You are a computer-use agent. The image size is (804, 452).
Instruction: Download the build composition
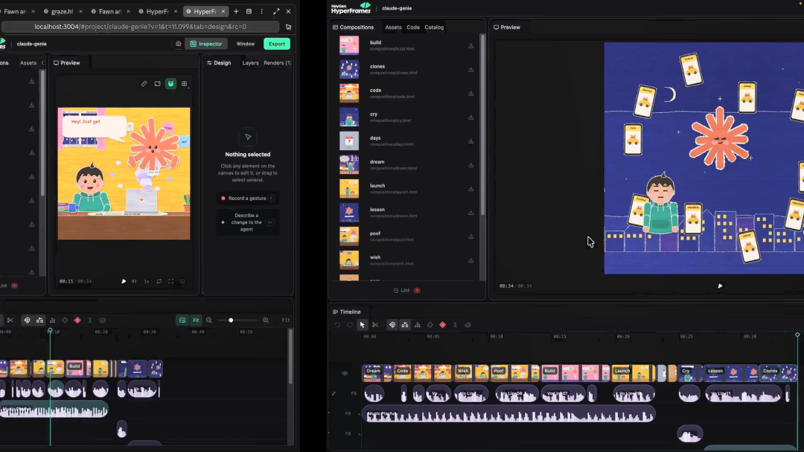pyautogui.click(x=470, y=45)
